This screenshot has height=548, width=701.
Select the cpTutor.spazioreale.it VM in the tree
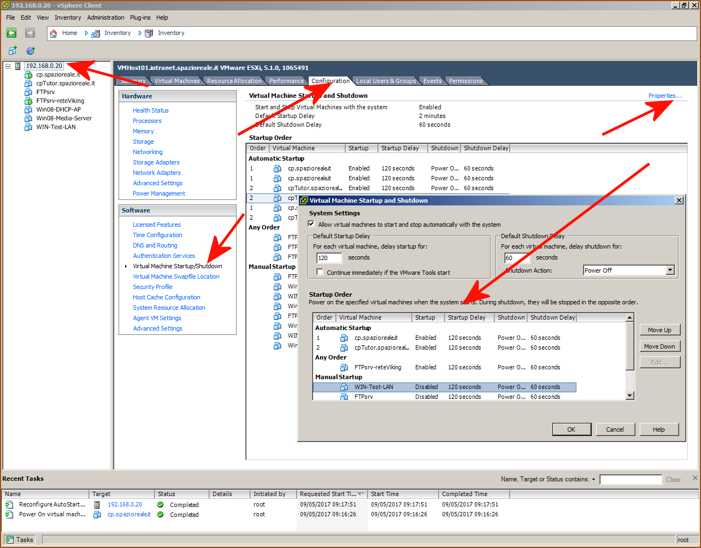[66, 84]
